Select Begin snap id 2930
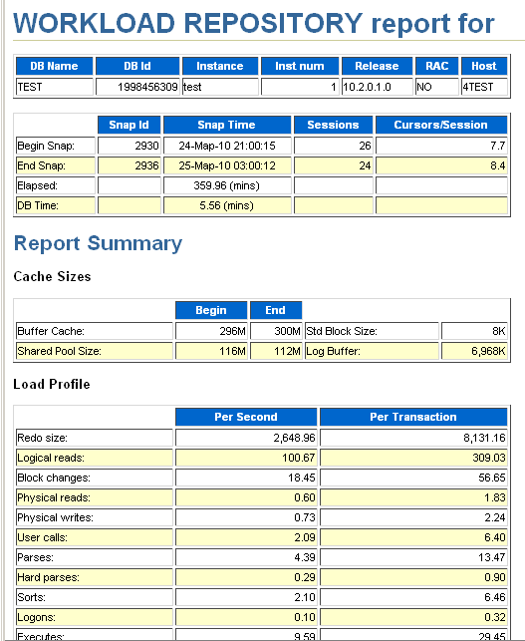This screenshot has width=525, height=641. 130,146
